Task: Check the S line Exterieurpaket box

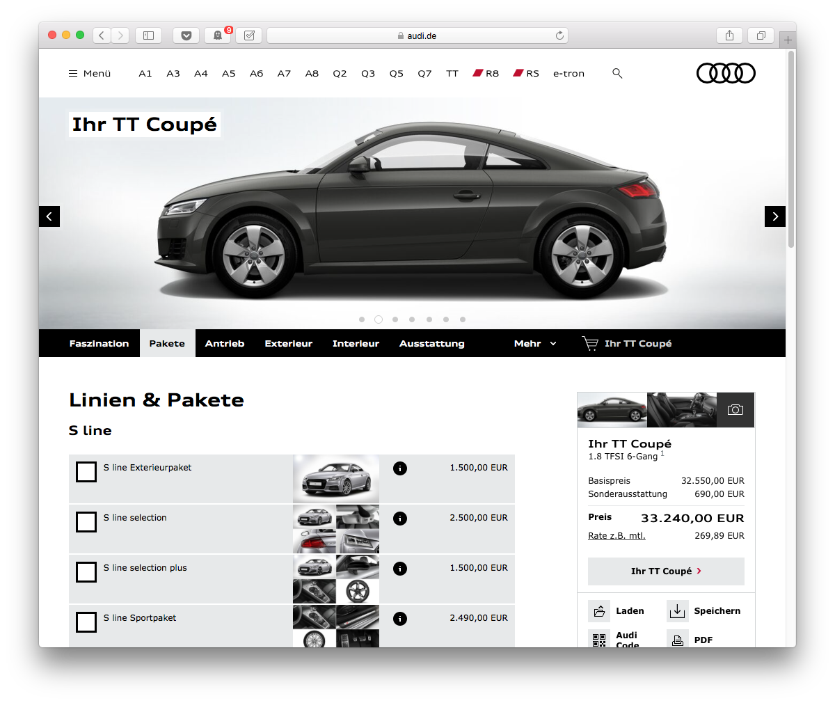Action: (x=86, y=472)
